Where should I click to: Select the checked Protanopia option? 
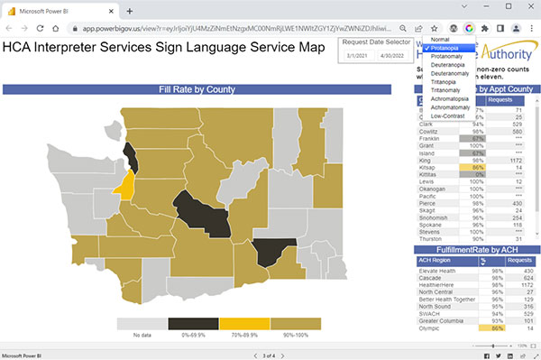449,48
